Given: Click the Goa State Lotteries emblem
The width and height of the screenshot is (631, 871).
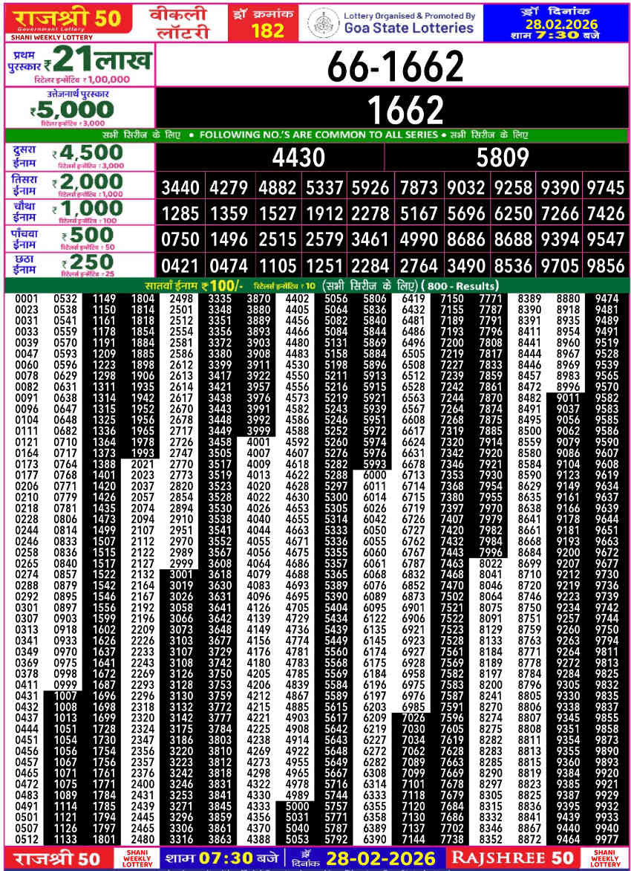Looking at the screenshot, I should (322, 22).
